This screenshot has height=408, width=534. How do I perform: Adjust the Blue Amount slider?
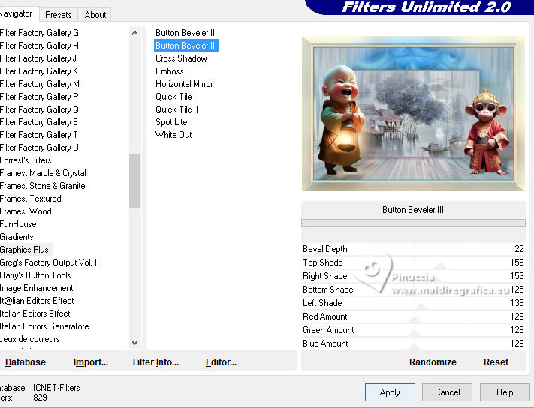point(413,343)
